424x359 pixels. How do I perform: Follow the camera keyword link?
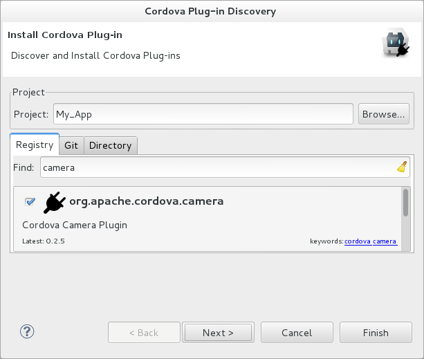(x=385, y=241)
